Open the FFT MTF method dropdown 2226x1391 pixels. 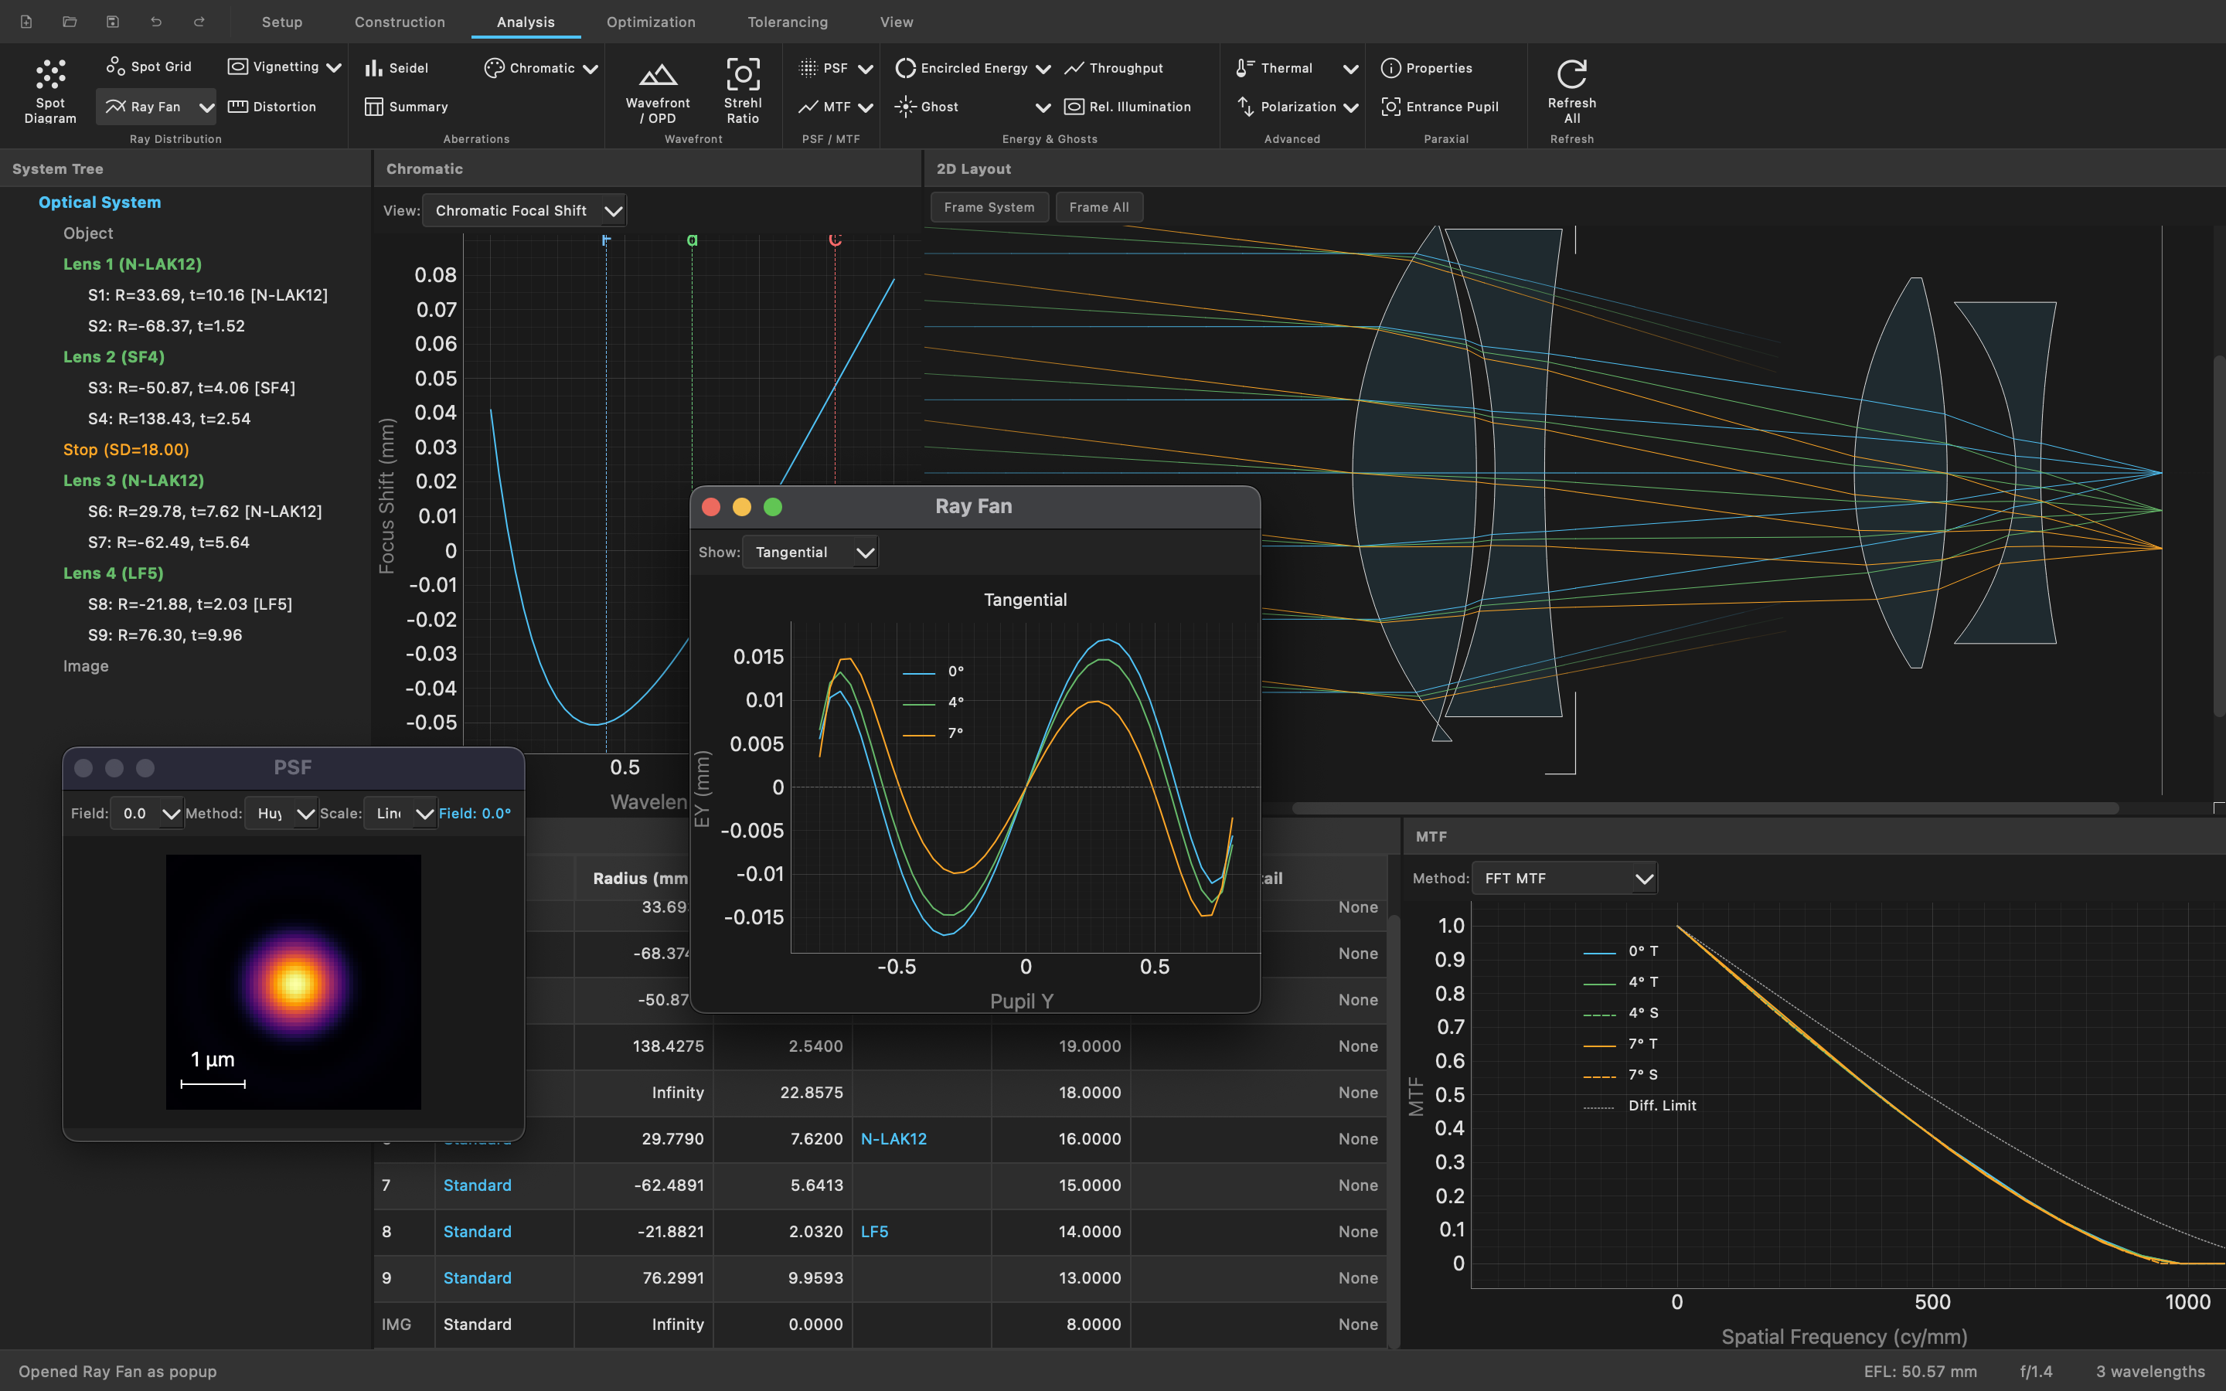pyautogui.click(x=1562, y=878)
